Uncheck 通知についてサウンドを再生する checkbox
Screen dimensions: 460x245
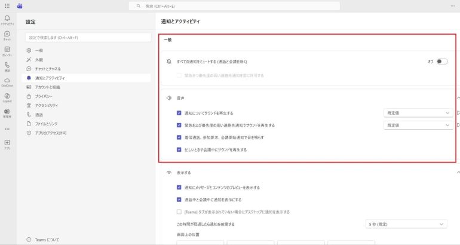[179, 112]
